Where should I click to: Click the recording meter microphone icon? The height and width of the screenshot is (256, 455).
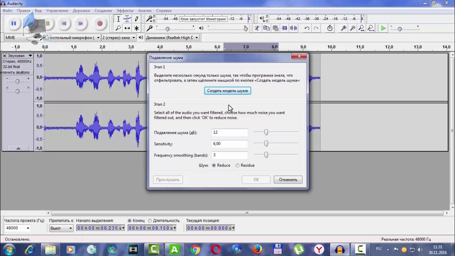click(x=150, y=18)
